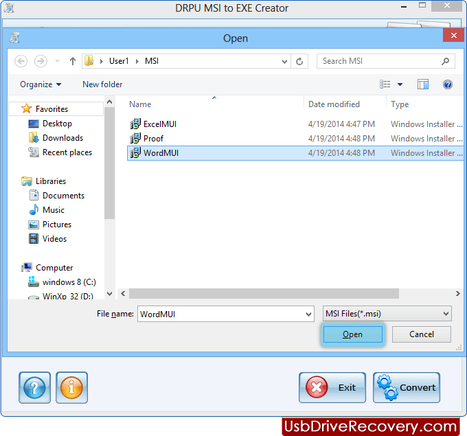
Task: Open the view options dropdown arrow
Action: 400,84
